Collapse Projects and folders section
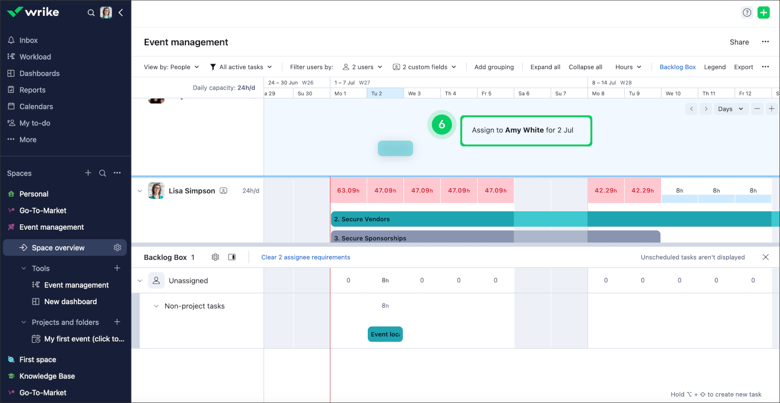Screen dimensions: 780x403 (x=24, y=322)
